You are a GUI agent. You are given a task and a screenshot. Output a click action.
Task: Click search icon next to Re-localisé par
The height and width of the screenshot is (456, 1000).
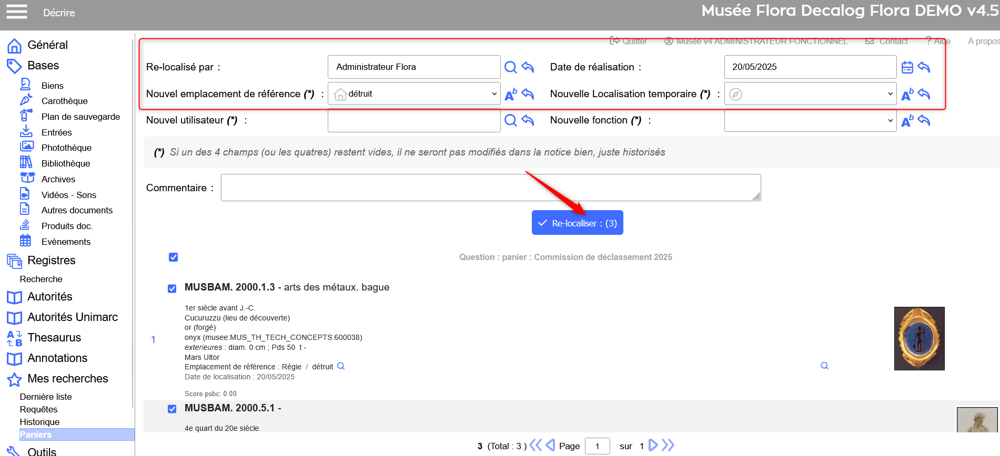click(x=510, y=67)
